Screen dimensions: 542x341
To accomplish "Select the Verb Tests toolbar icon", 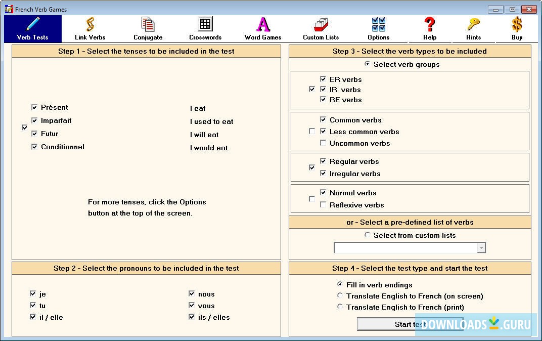I will 32,29.
